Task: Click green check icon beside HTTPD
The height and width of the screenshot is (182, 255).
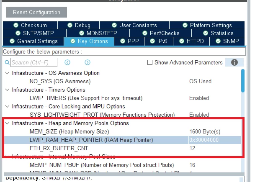Action: 181,41
